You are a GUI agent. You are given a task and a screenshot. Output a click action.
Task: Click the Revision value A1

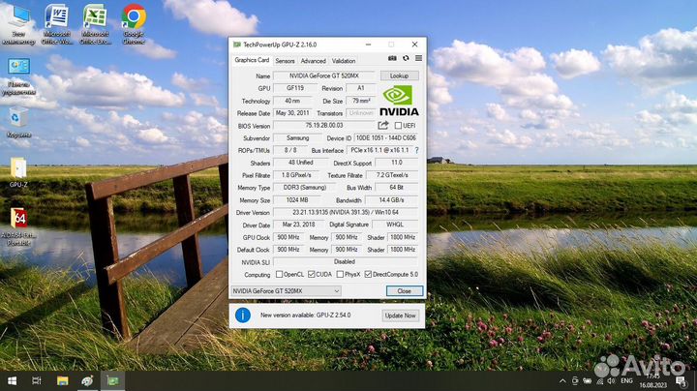[x=361, y=88]
